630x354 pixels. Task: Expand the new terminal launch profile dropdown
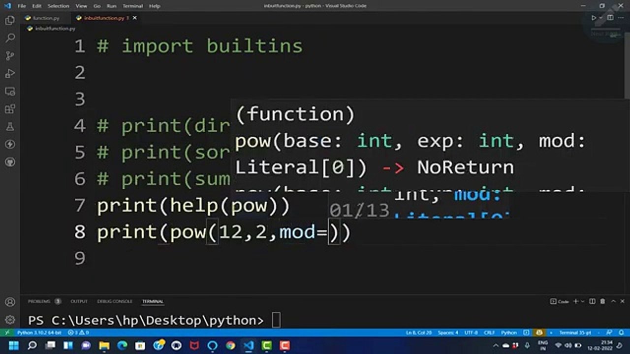point(583,301)
